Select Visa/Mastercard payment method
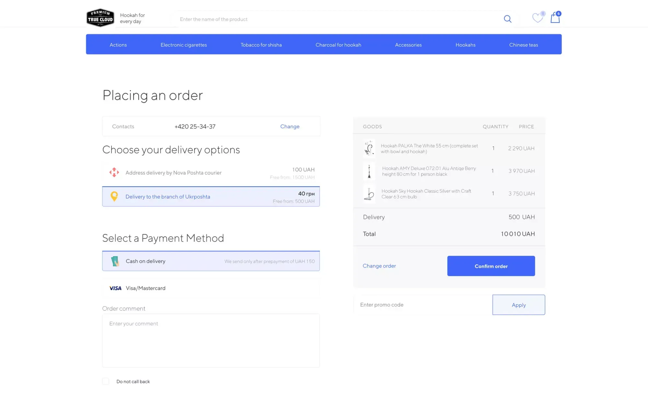Image resolution: width=648 pixels, height=410 pixels. click(145, 288)
